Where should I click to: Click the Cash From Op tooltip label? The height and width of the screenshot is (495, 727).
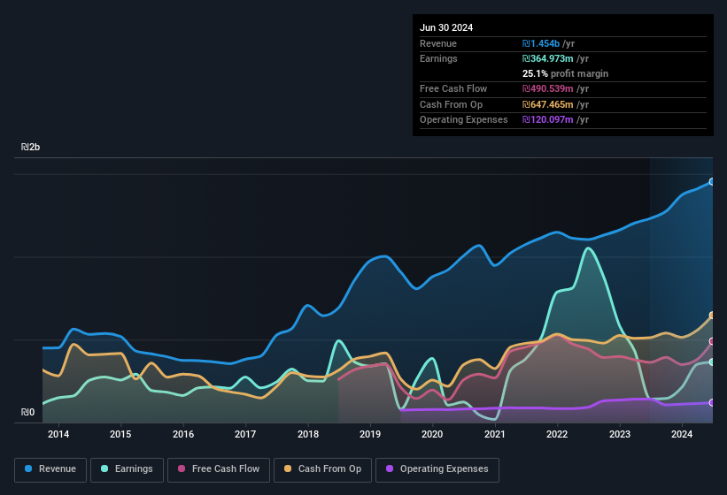coord(451,104)
